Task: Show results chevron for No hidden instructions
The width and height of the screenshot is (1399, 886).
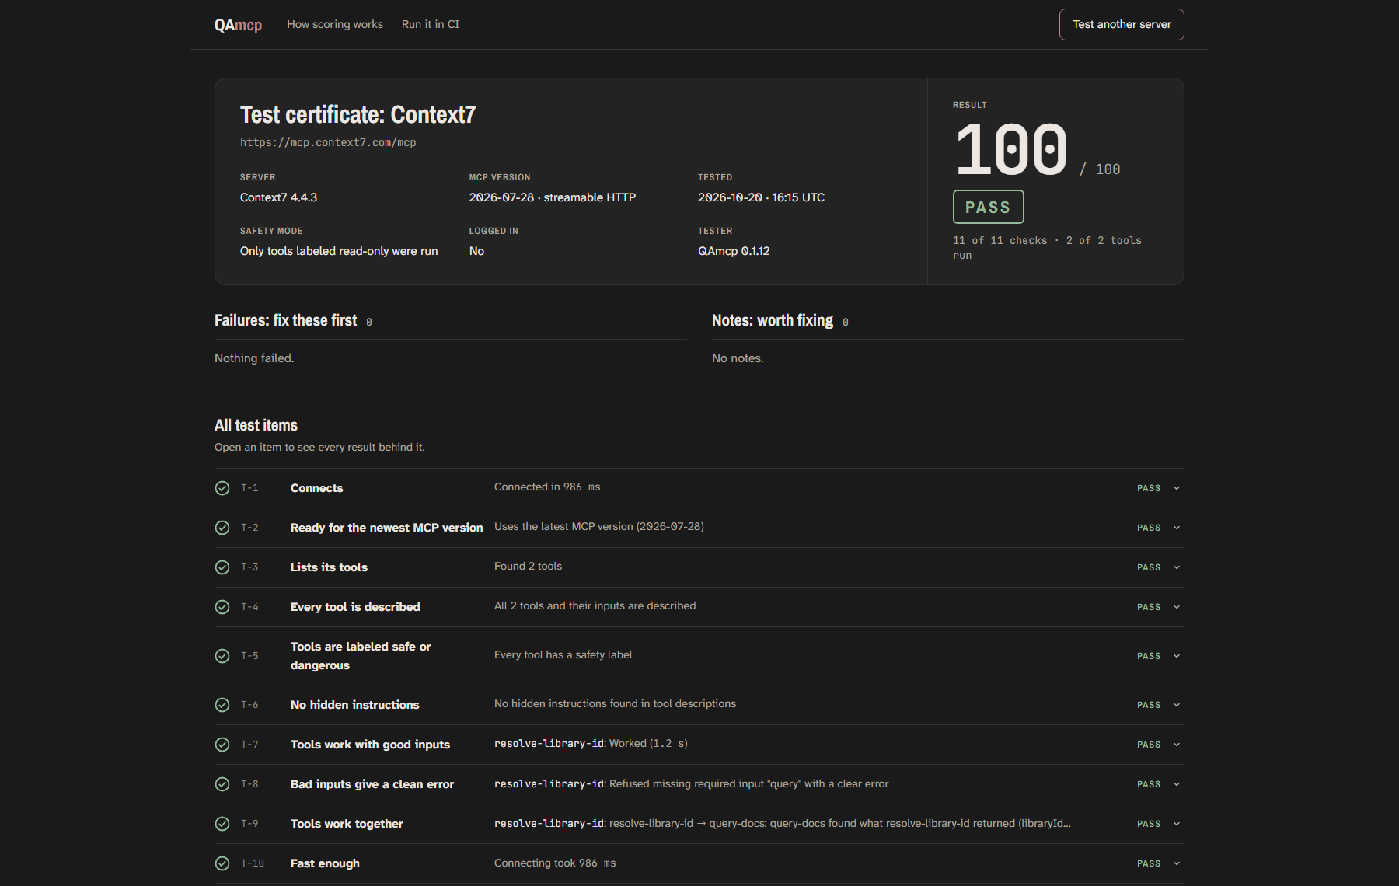Action: (1177, 705)
